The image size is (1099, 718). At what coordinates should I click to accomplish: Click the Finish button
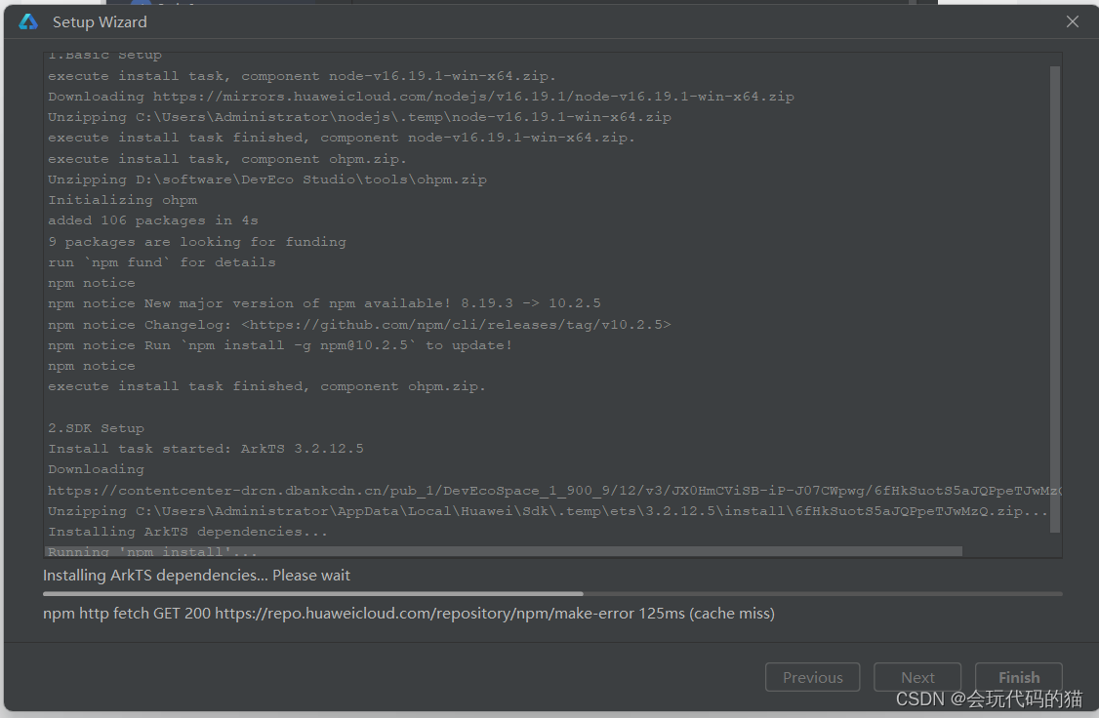[1018, 677]
